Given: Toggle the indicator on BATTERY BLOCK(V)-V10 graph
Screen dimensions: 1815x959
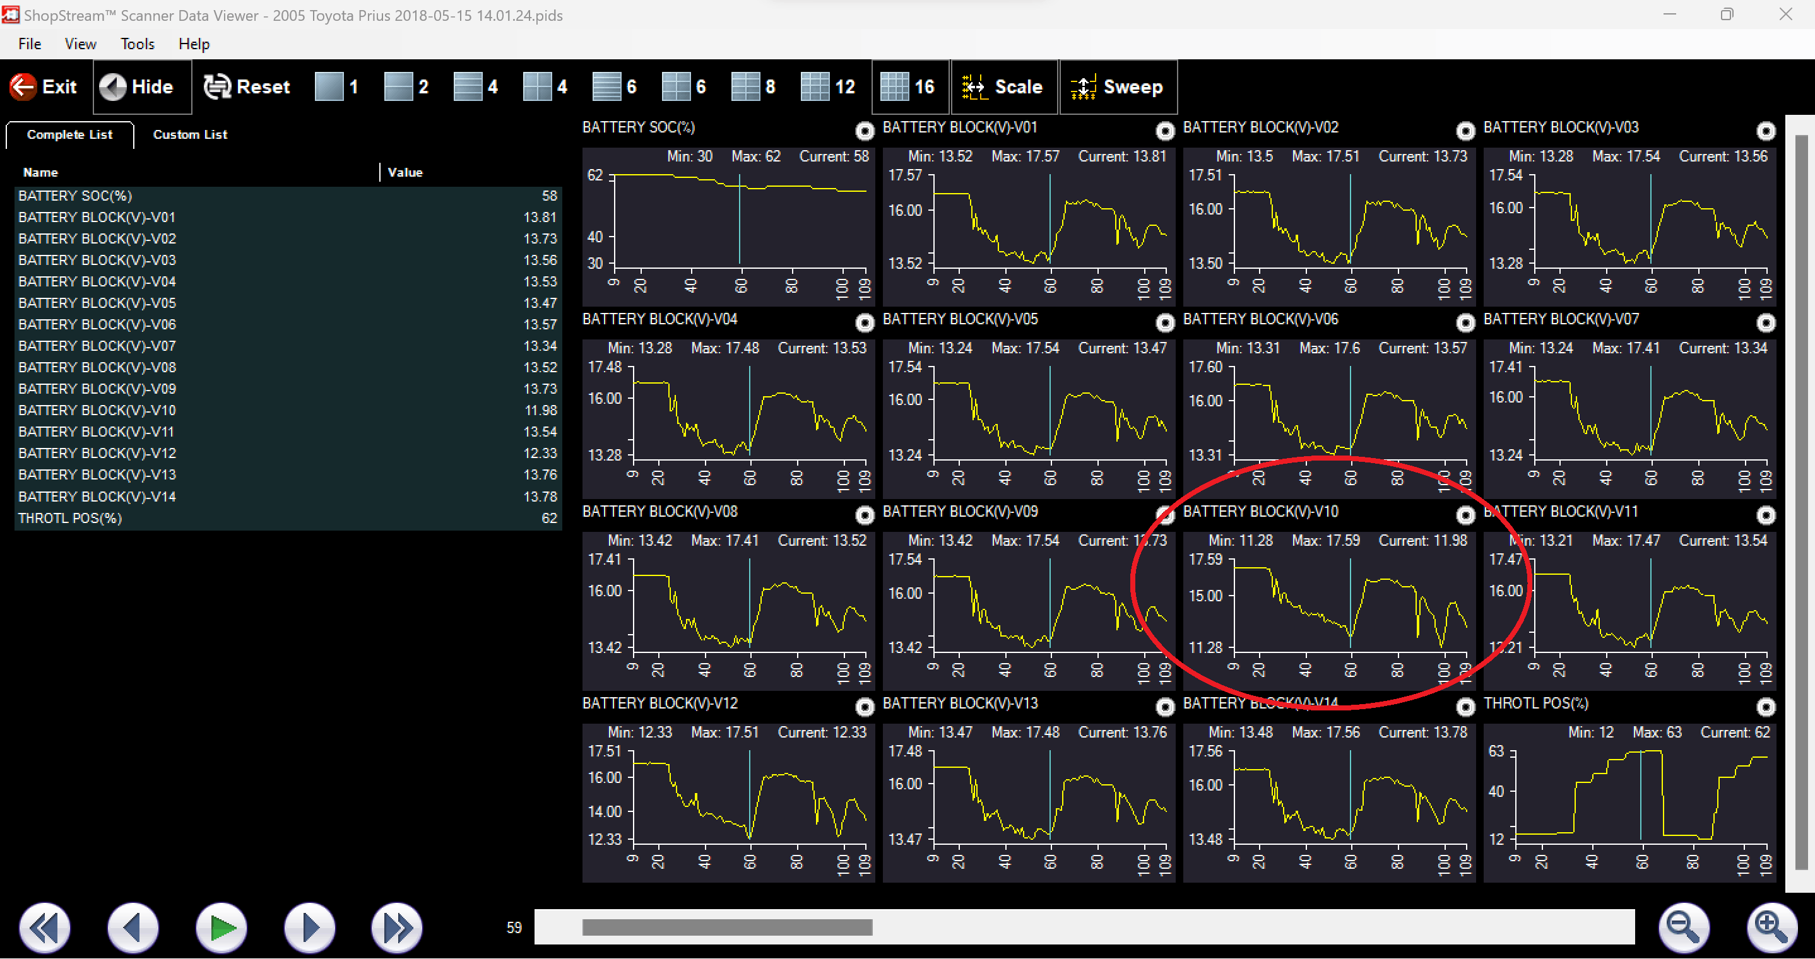Looking at the screenshot, I should pos(1465,515).
